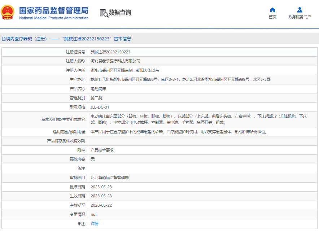The image size is (319, 232).
Task: Click the bullet icon beside 注
Action: click(x=79, y=224)
